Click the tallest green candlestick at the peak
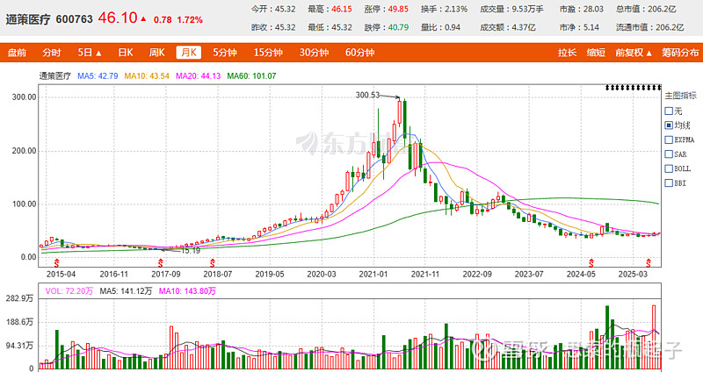This screenshot has width=703, height=372. pos(405,118)
